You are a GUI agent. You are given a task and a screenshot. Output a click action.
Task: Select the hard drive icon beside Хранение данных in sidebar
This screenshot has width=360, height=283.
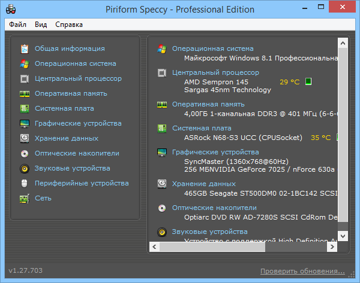click(25, 138)
